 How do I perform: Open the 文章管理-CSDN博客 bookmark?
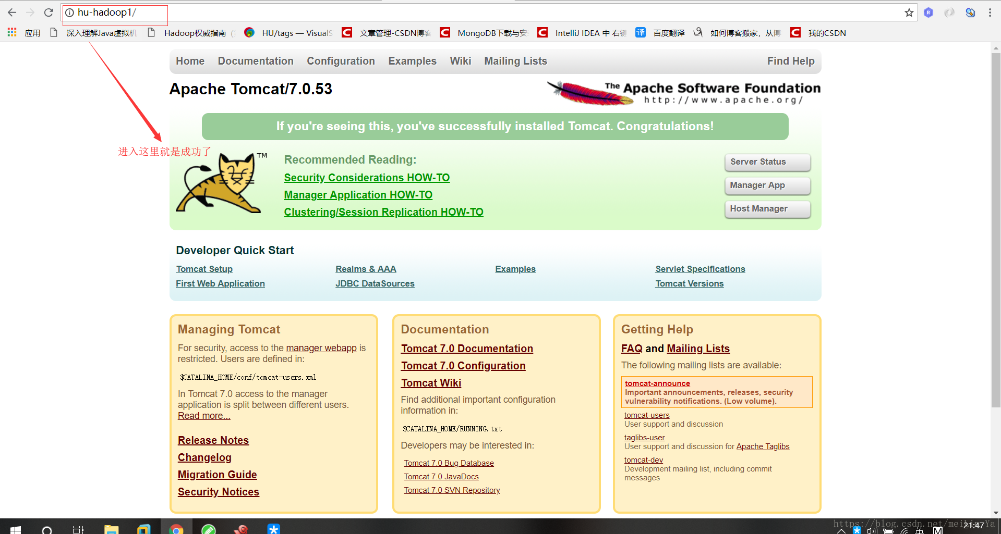[x=386, y=33]
